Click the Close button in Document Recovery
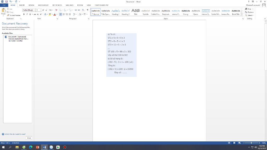This screenshot has width=267, height=150. pos(29,138)
